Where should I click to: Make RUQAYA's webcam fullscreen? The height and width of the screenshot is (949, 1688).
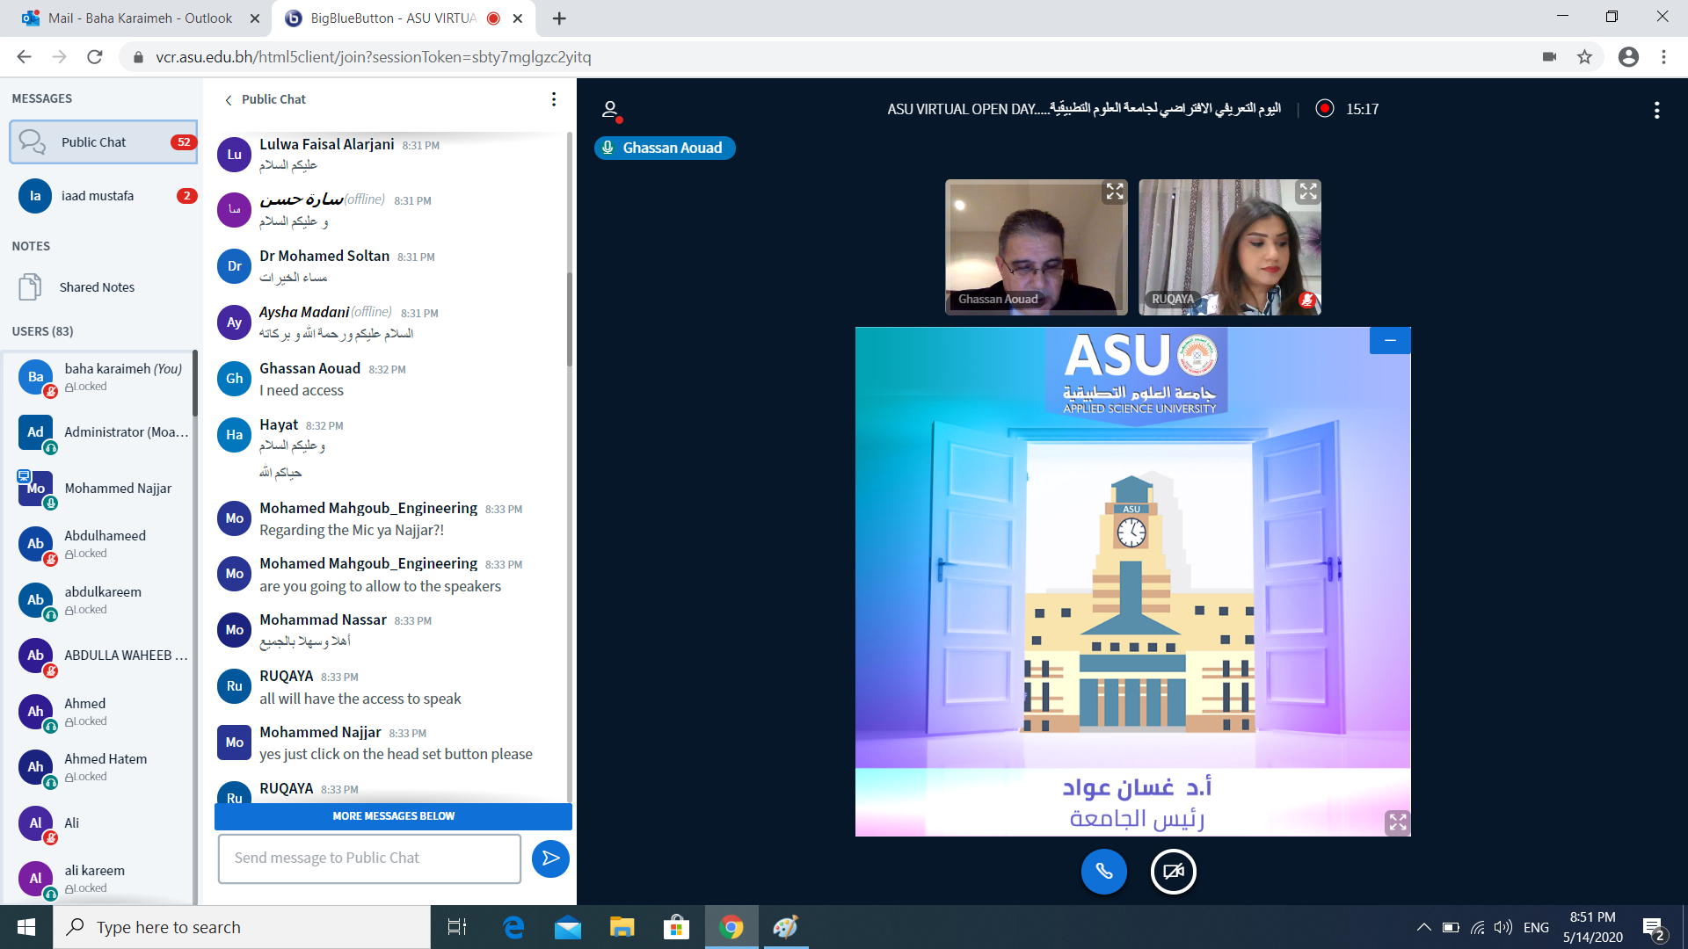point(1308,192)
